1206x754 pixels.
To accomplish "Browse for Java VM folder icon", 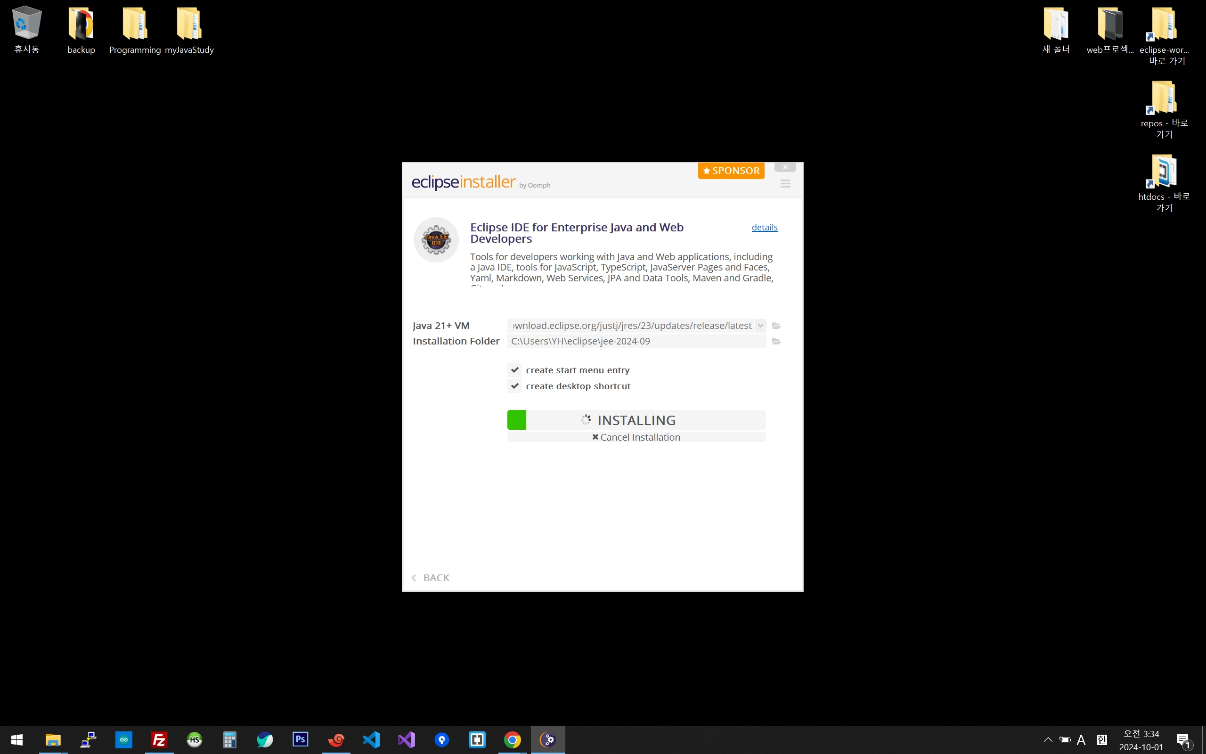I will click(776, 326).
